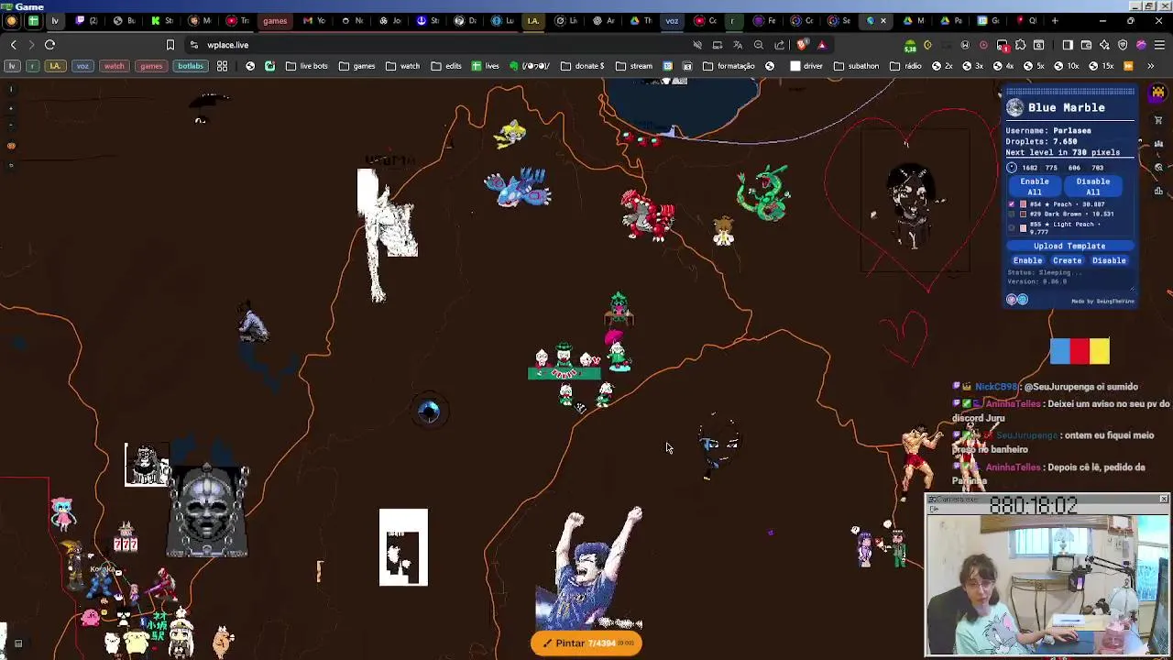The width and height of the screenshot is (1173, 660).
Task: Reload the wplace.live page
Action: 49,45
